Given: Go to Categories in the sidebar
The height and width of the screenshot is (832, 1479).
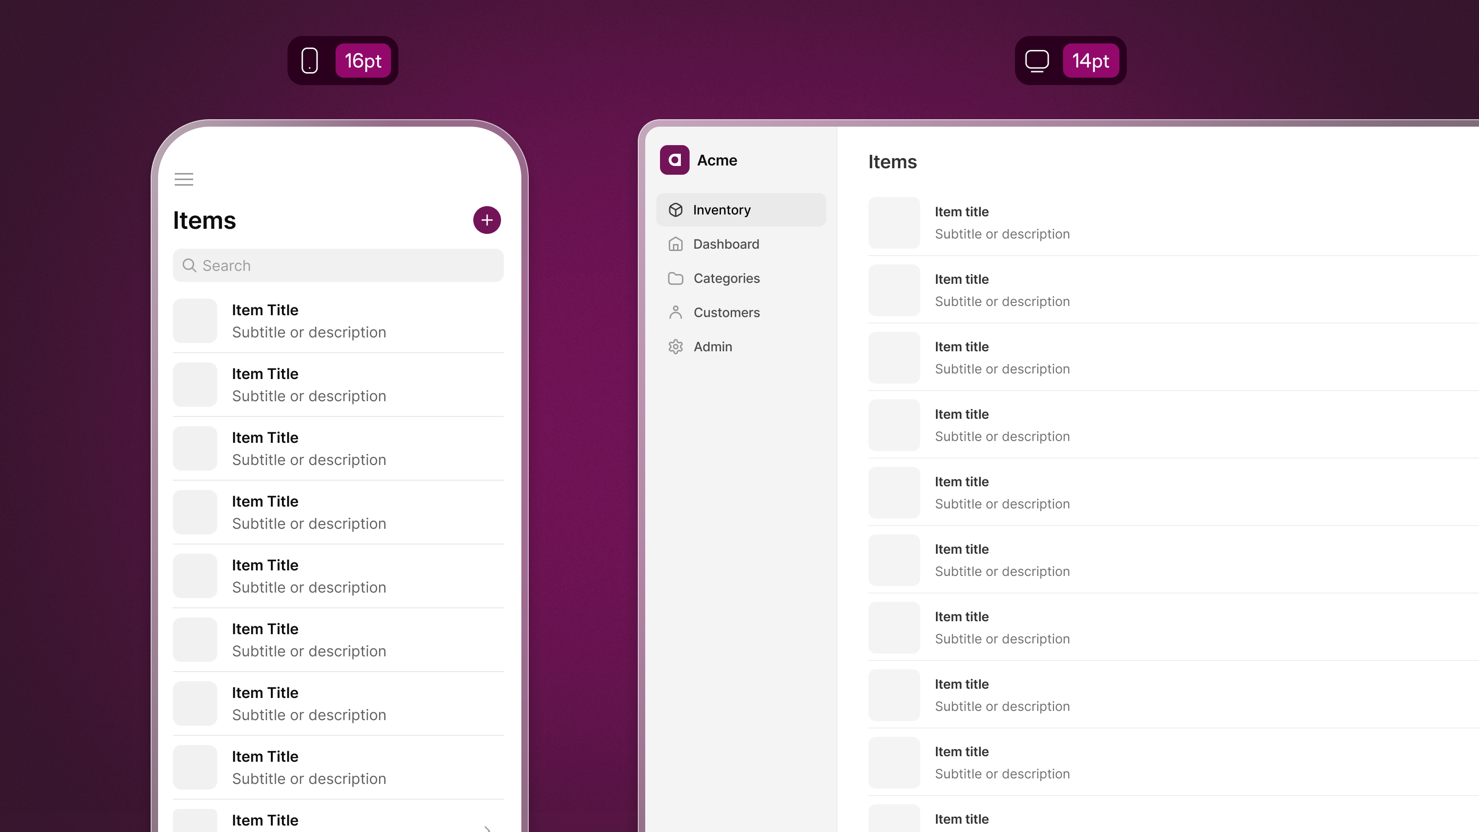Looking at the screenshot, I should pos(741,278).
